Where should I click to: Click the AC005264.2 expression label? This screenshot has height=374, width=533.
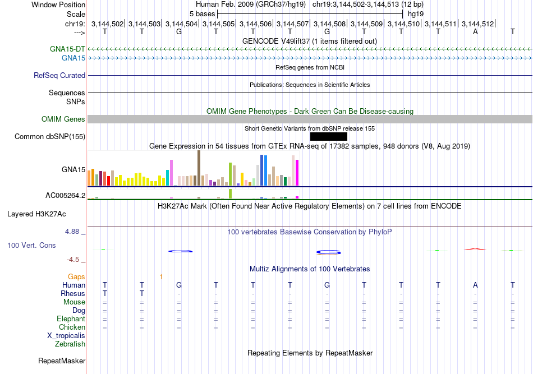(x=65, y=195)
